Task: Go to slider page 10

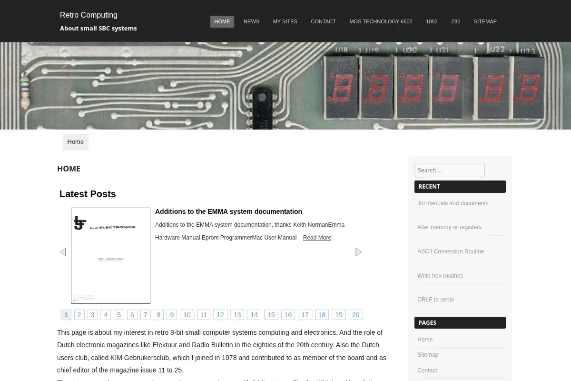Action: tap(187, 315)
